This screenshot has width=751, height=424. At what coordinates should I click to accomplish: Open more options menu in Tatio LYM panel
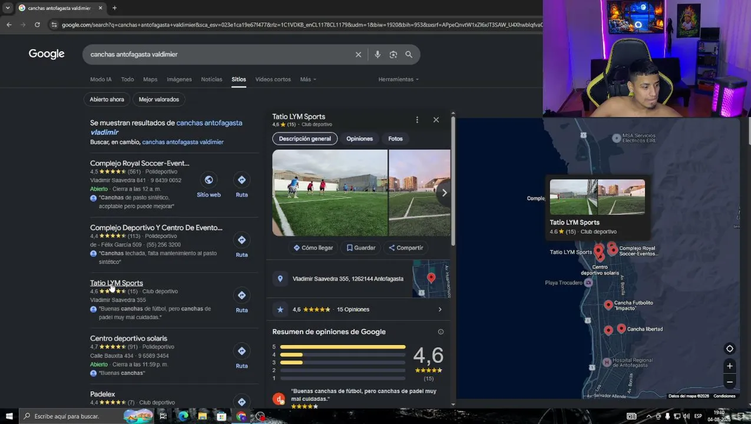point(417,120)
